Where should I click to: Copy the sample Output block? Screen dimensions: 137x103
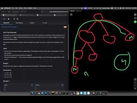click(x=63, y=85)
